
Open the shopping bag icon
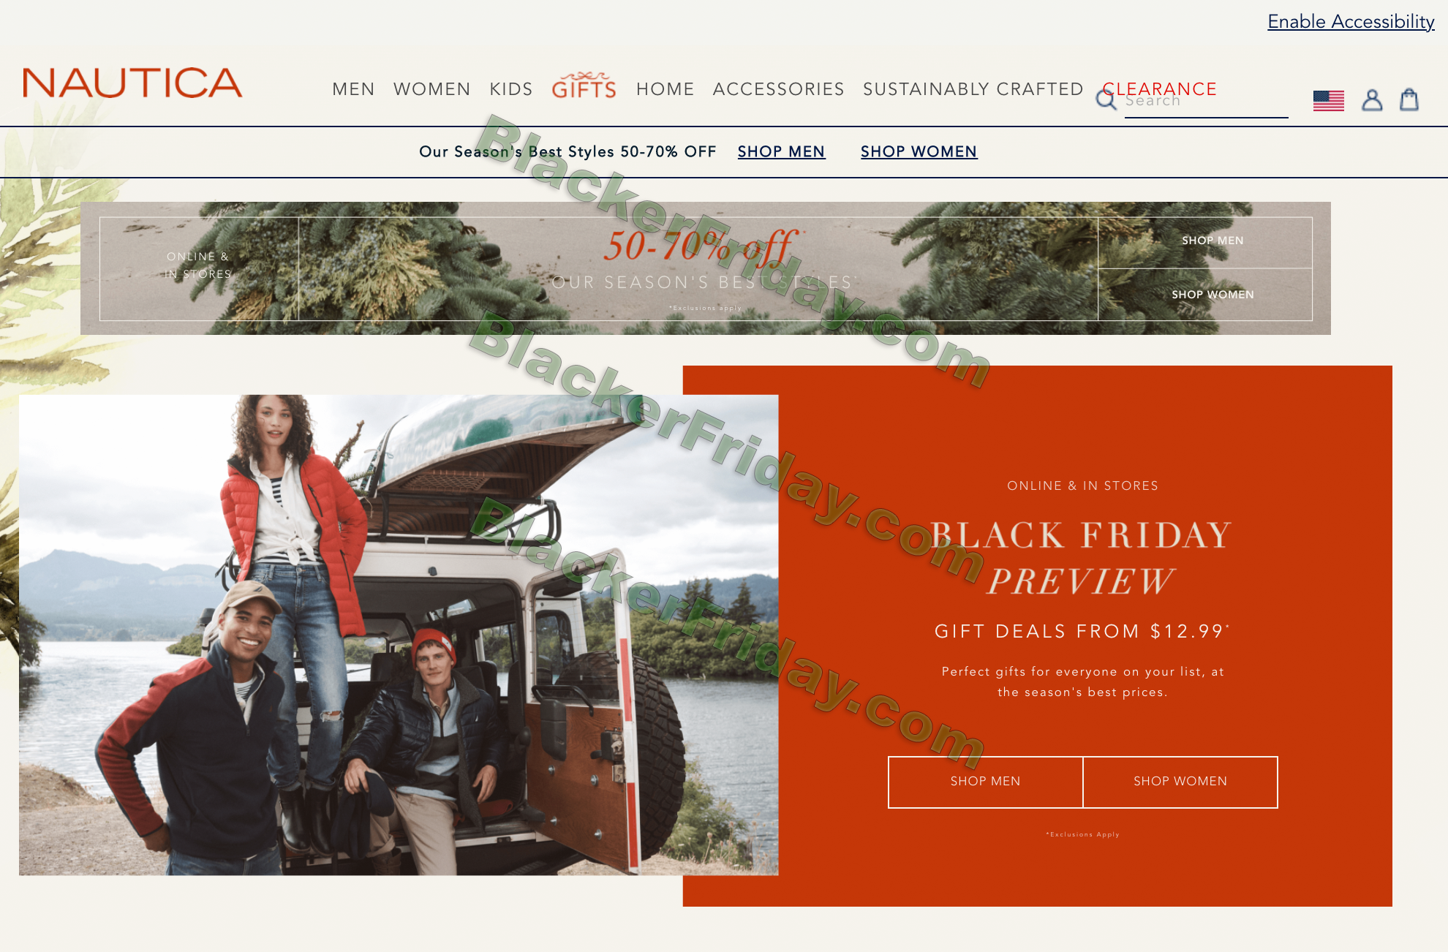pos(1409,99)
